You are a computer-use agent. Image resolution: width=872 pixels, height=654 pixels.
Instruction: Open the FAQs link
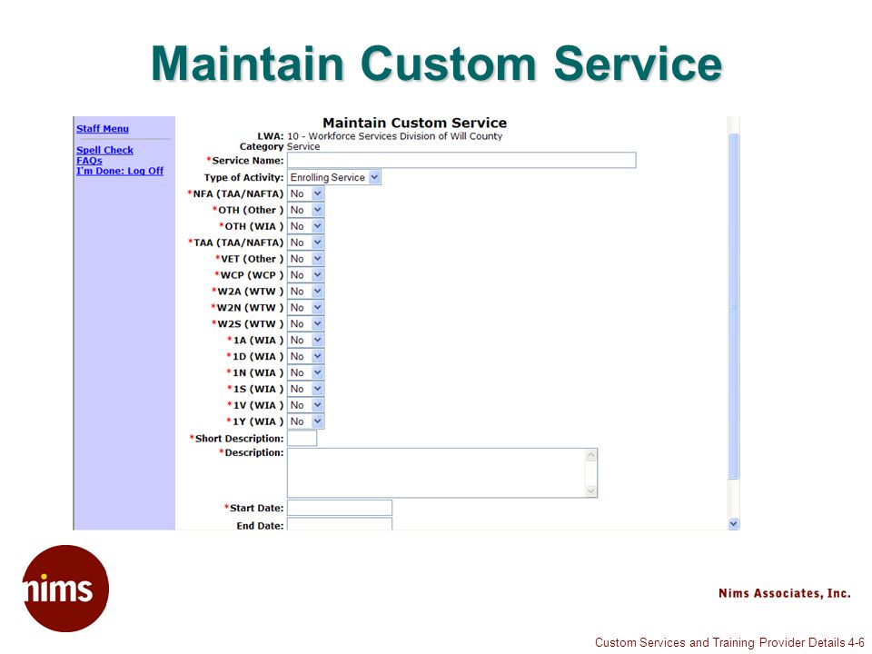[x=89, y=160]
